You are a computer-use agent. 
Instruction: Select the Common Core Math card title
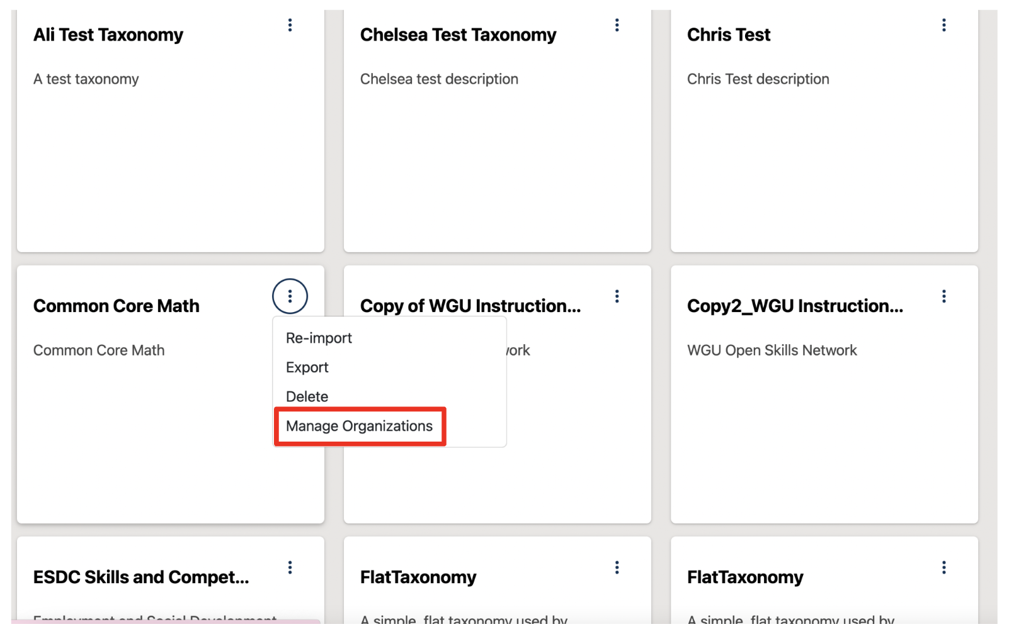tap(117, 306)
